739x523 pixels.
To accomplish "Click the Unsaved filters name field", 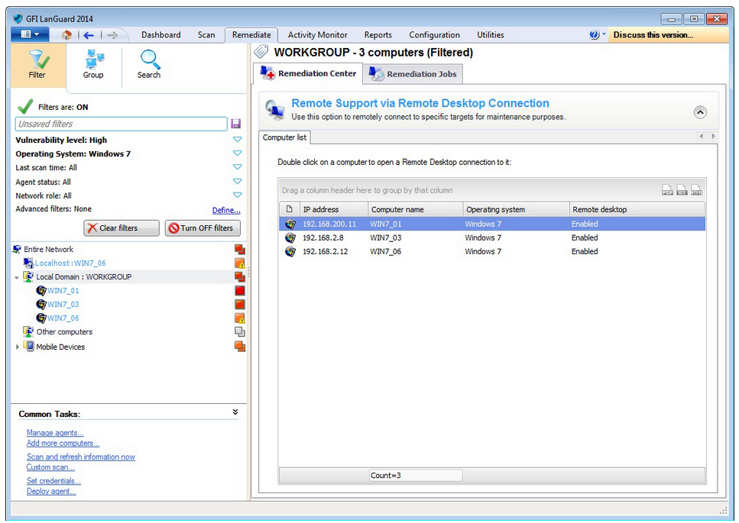I will click(121, 124).
